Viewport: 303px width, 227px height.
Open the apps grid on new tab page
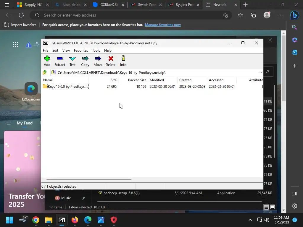point(15,45)
